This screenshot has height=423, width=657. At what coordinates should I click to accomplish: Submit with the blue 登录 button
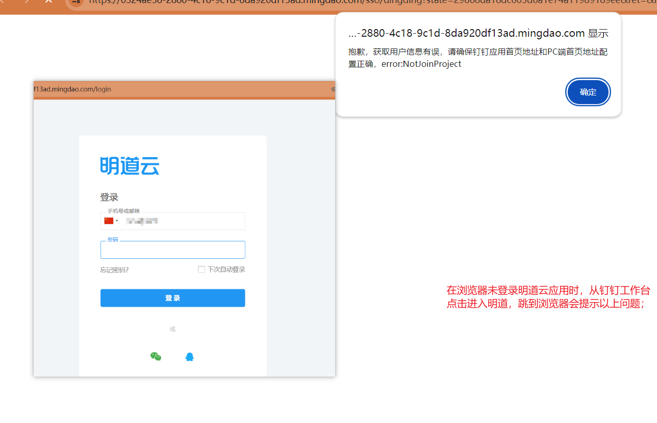coord(173,298)
